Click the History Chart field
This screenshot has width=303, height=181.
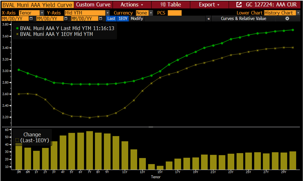(280, 13)
